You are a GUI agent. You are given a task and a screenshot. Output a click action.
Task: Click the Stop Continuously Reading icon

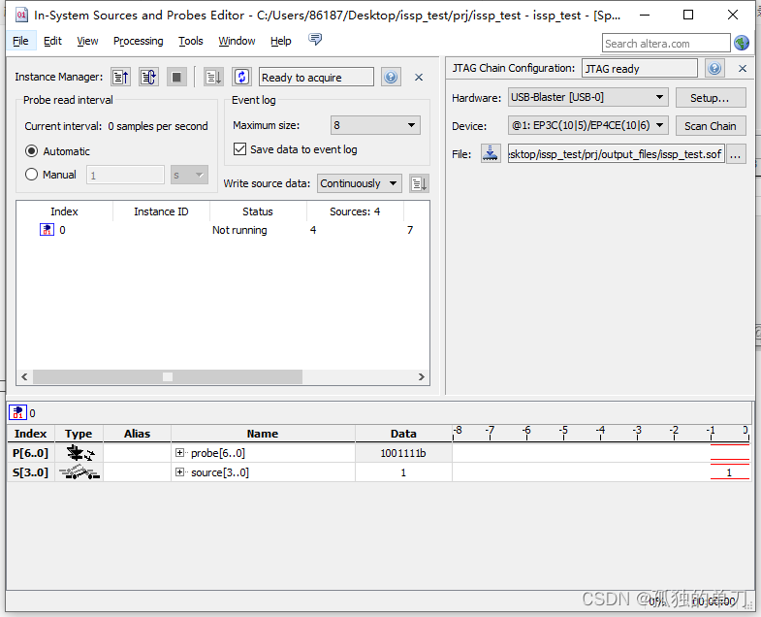[176, 77]
